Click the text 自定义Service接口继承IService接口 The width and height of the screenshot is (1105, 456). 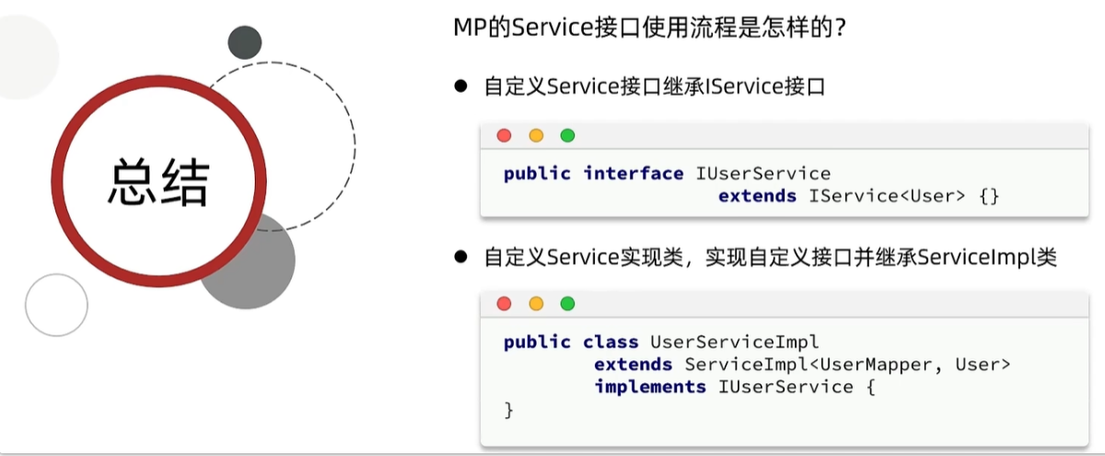(654, 87)
